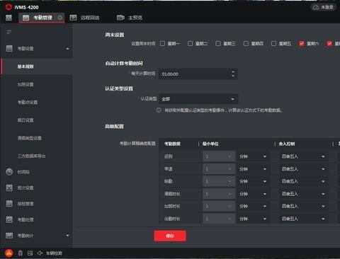The width and height of the screenshot is (340, 259).
Task: Open 排班管理 in the sidebar
Action: 25,204
